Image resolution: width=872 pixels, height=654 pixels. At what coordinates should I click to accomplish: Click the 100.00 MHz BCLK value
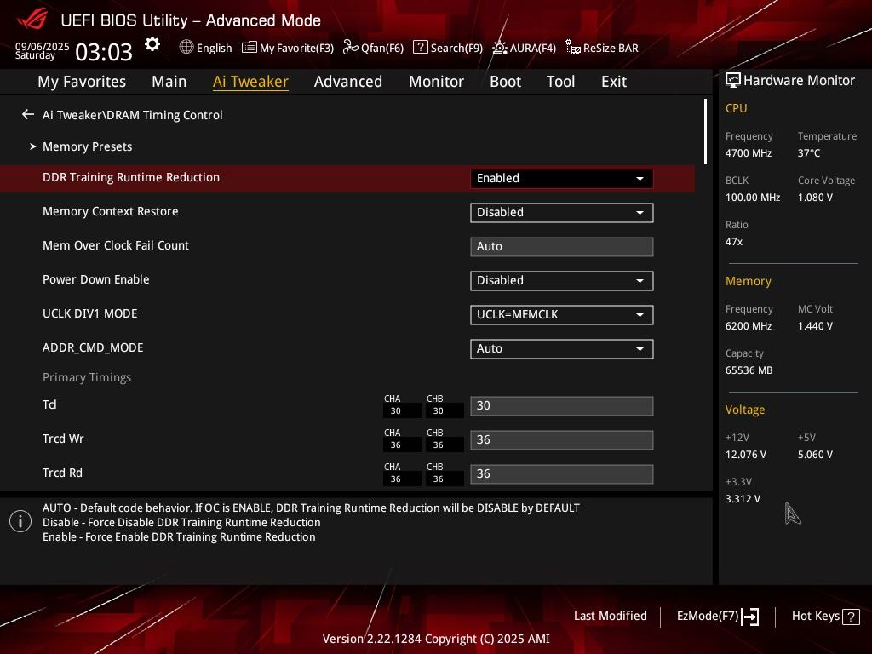(x=753, y=198)
